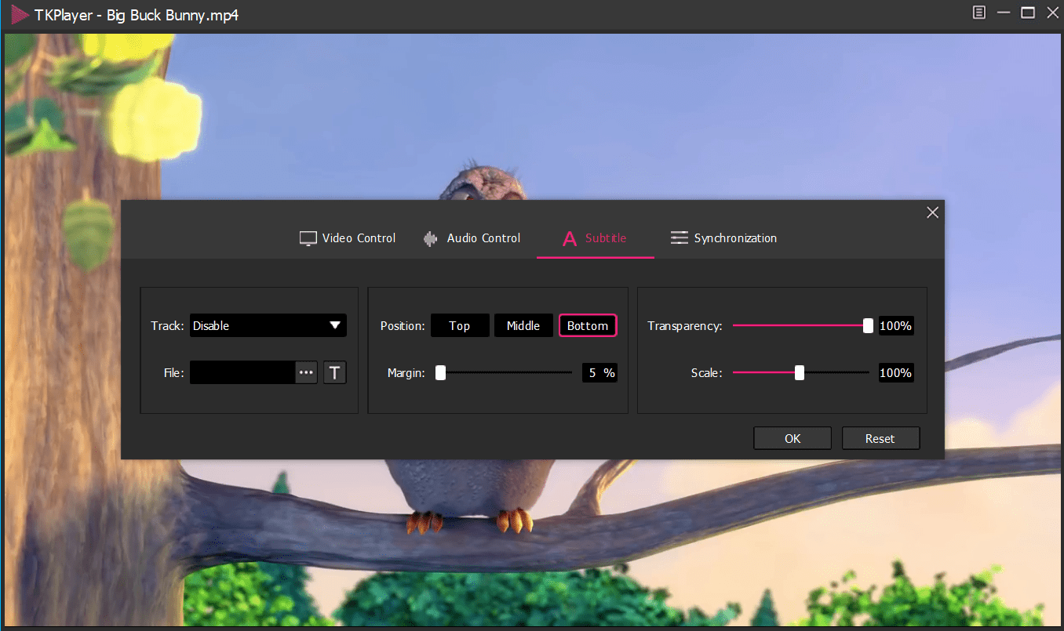Click the Transparency 100% value box

point(895,326)
